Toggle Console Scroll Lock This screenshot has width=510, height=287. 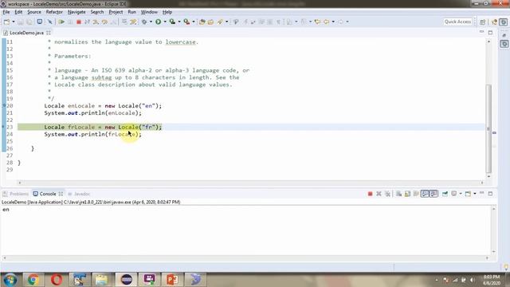tap(407, 194)
